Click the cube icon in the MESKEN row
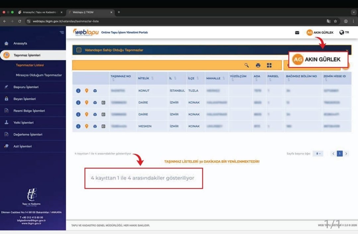The width and height of the screenshot is (358, 234). point(95,126)
